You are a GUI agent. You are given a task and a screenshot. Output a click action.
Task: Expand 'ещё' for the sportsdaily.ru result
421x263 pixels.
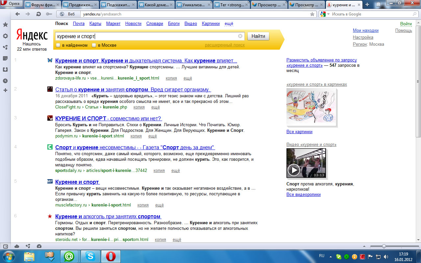[x=176, y=171]
